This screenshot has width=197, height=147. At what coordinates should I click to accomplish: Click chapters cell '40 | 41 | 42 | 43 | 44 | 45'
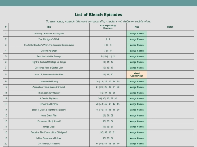[108, 104]
